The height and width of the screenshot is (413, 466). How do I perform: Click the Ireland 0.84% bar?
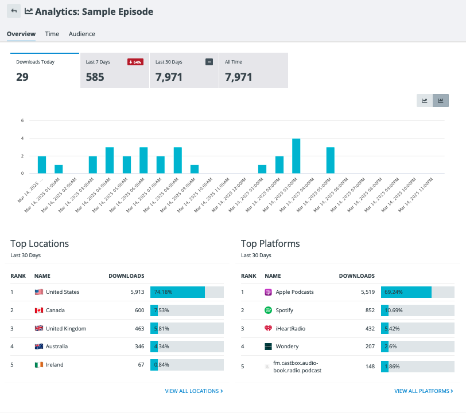coord(187,365)
